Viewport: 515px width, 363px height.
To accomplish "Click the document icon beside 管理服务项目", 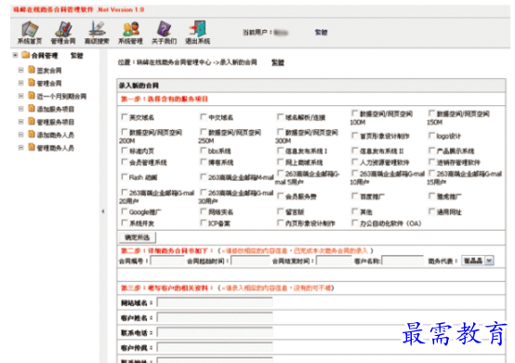I will pyautogui.click(x=32, y=122).
